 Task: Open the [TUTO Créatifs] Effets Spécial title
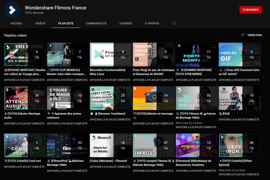pyautogui.click(x=235, y=163)
